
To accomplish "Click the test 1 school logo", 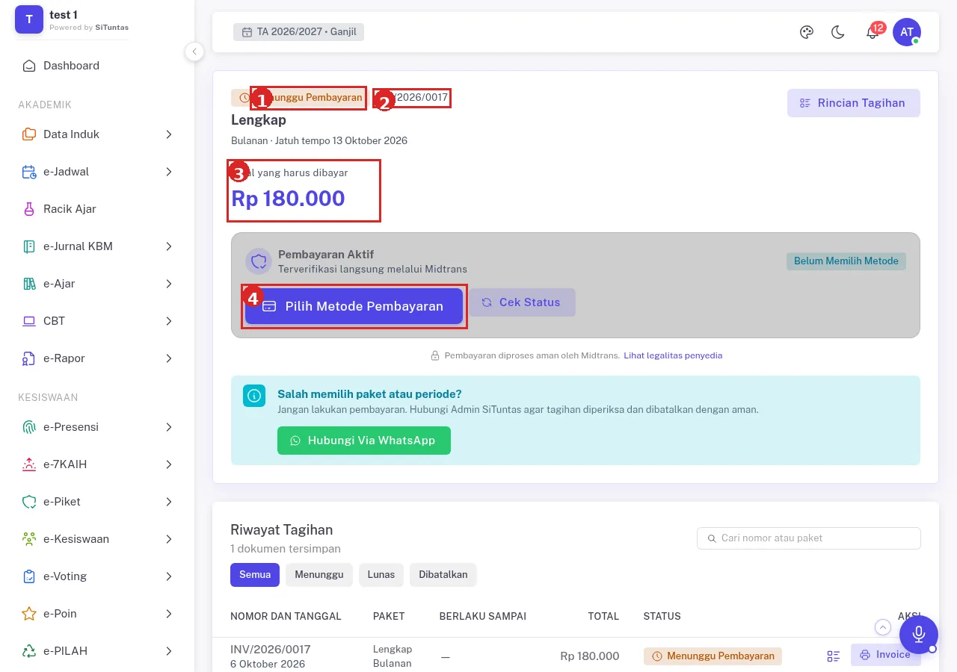I will click(x=29, y=19).
